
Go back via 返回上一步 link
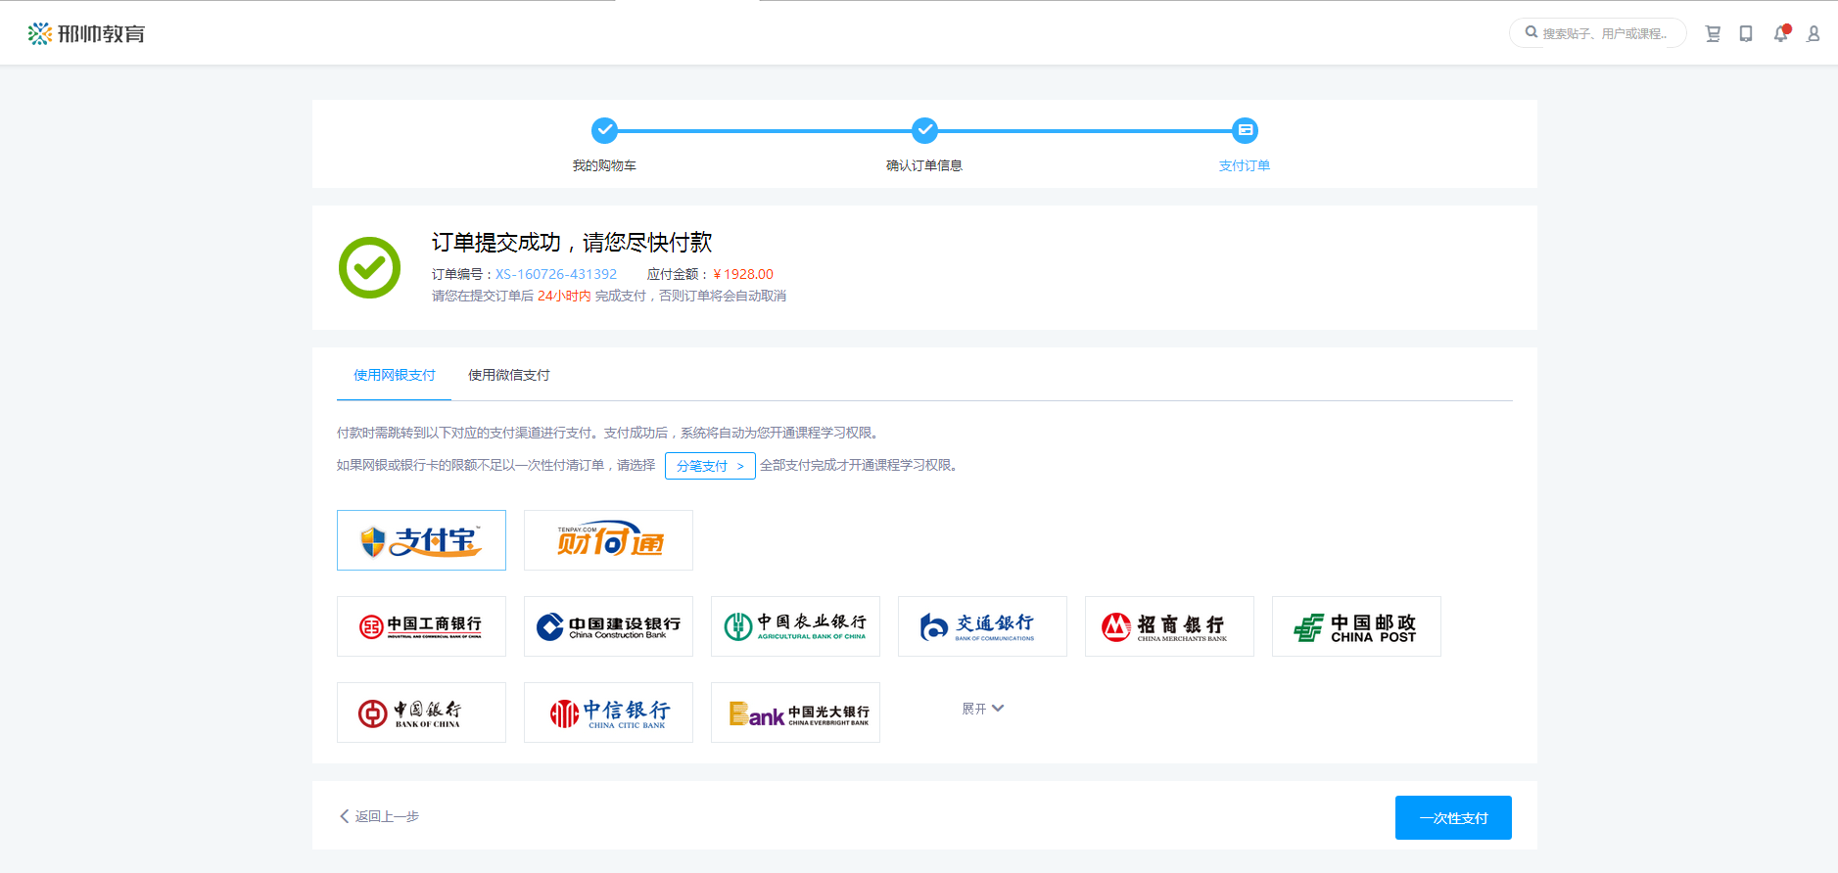pyautogui.click(x=380, y=816)
